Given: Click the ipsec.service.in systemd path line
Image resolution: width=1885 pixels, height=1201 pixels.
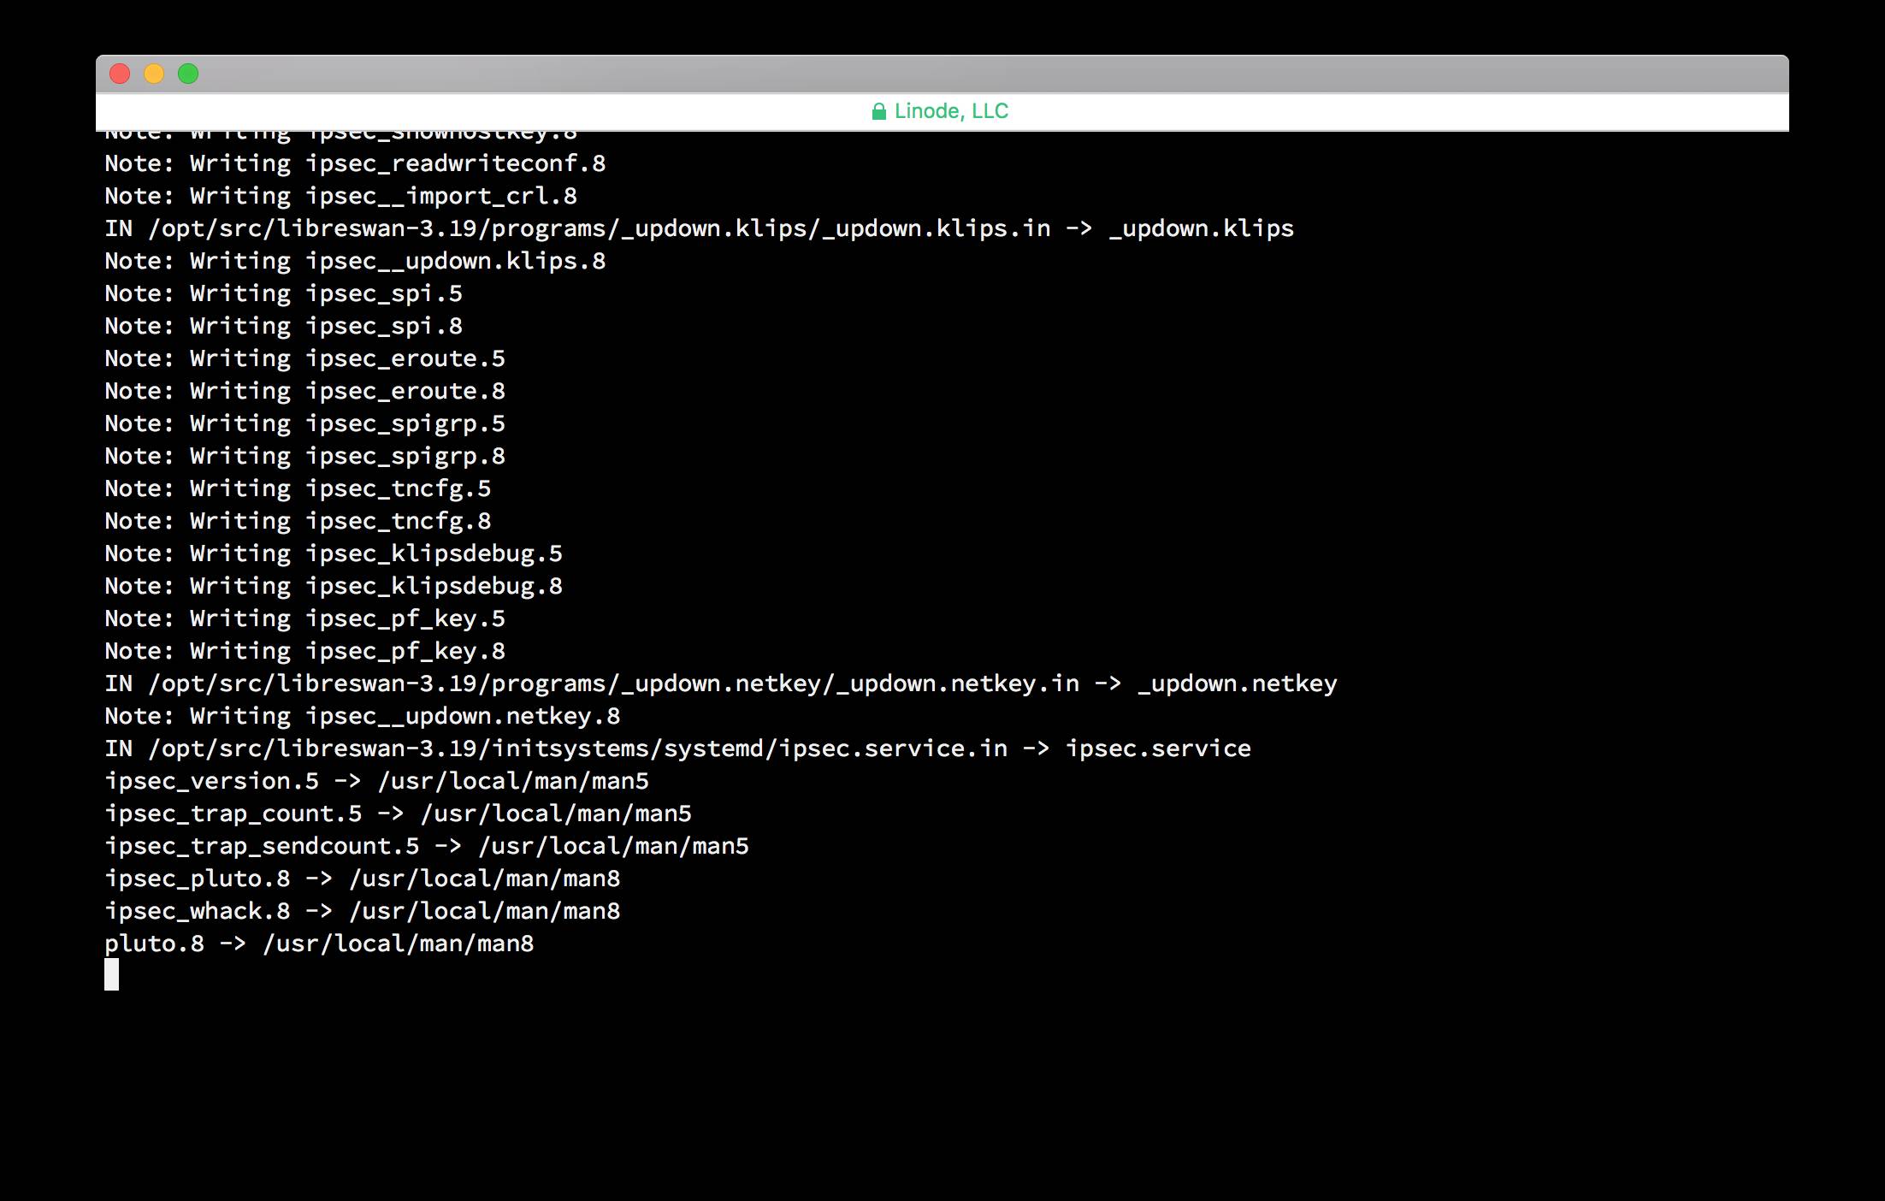Looking at the screenshot, I should 677,748.
